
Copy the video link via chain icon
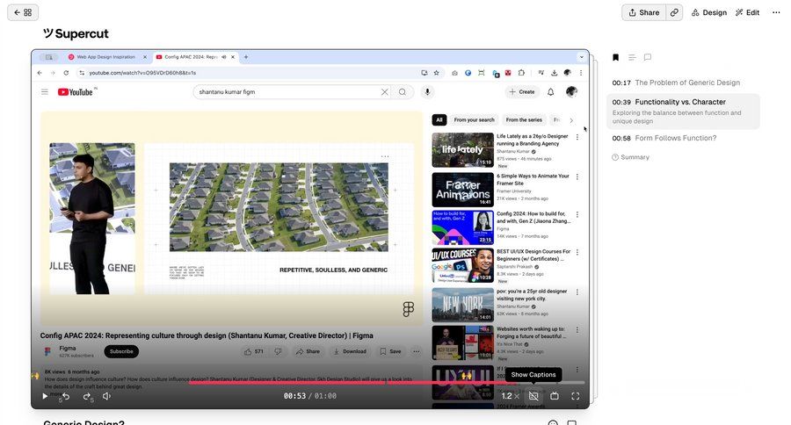(x=674, y=12)
